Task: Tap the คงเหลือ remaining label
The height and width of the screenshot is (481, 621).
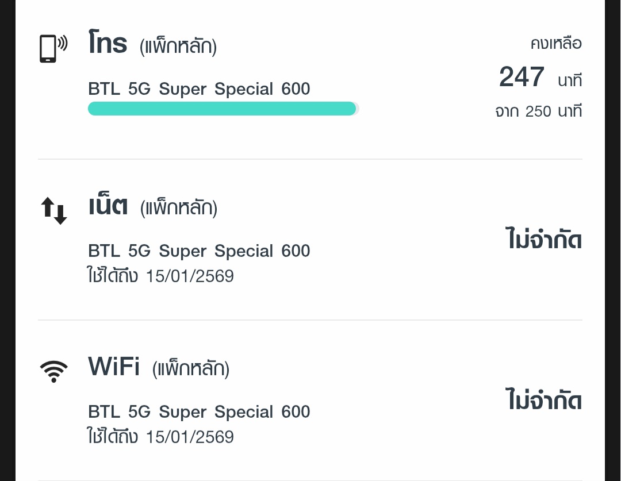Action: [x=555, y=44]
